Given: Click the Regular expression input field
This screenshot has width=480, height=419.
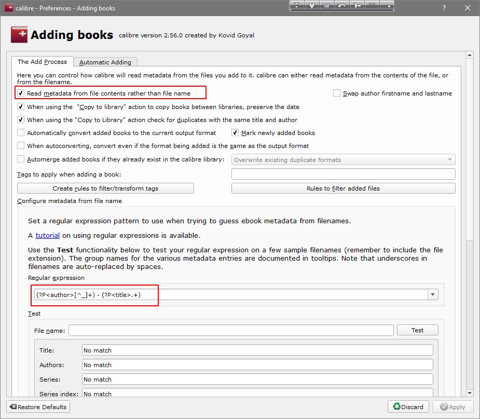Looking at the screenshot, I should (231, 294).
